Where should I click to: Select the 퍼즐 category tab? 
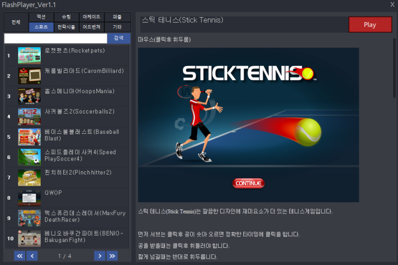pos(117,17)
